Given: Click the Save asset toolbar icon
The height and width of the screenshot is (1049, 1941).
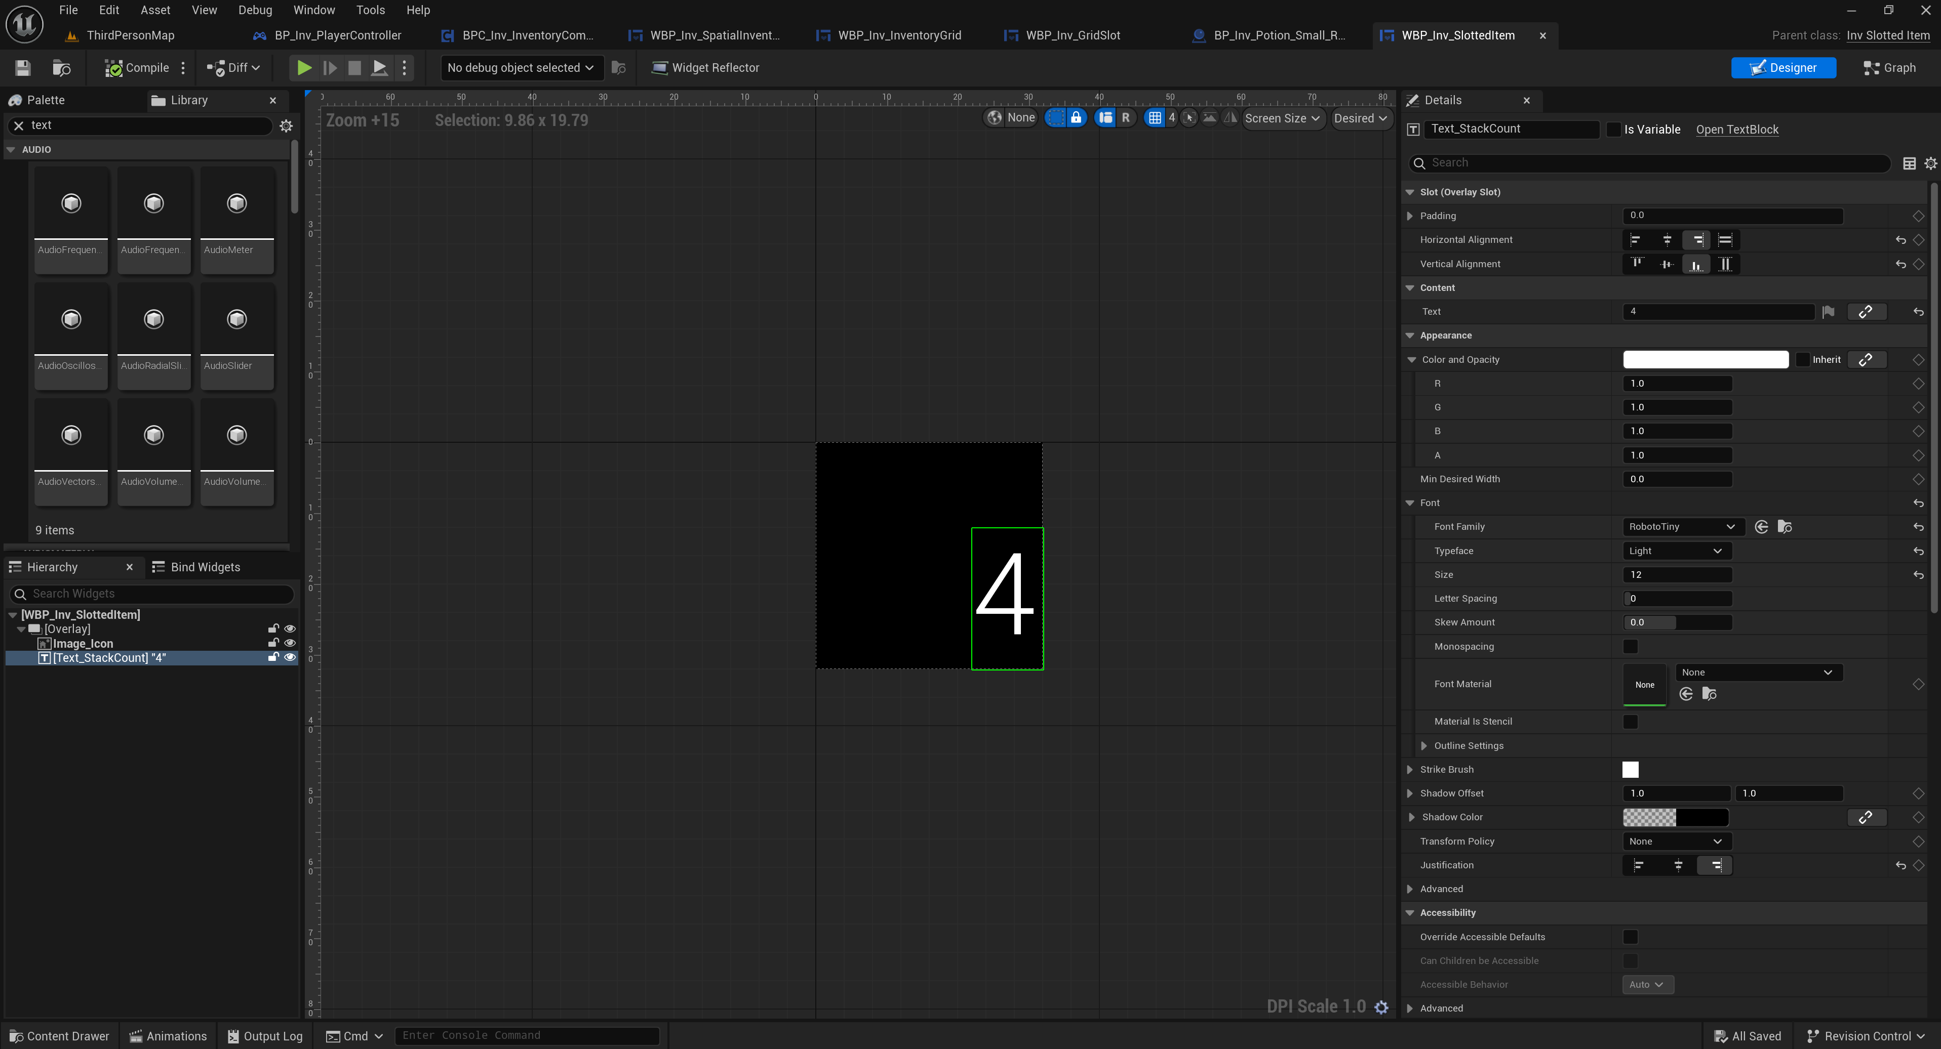Looking at the screenshot, I should 23,68.
